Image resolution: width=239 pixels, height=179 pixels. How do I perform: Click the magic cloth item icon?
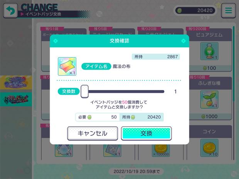pyautogui.click(x=67, y=66)
